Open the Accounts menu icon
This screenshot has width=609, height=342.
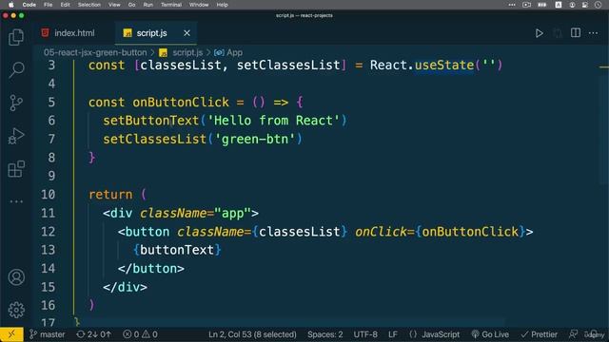pyautogui.click(x=16, y=277)
